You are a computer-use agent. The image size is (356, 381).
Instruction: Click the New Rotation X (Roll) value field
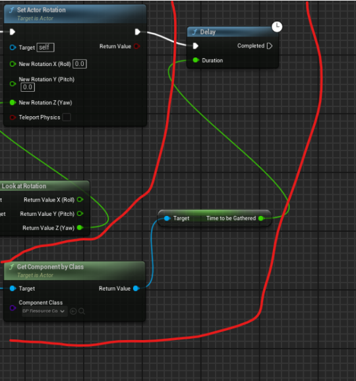tap(80, 64)
